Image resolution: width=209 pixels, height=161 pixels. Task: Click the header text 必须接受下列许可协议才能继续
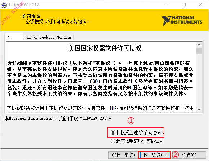click(57, 22)
